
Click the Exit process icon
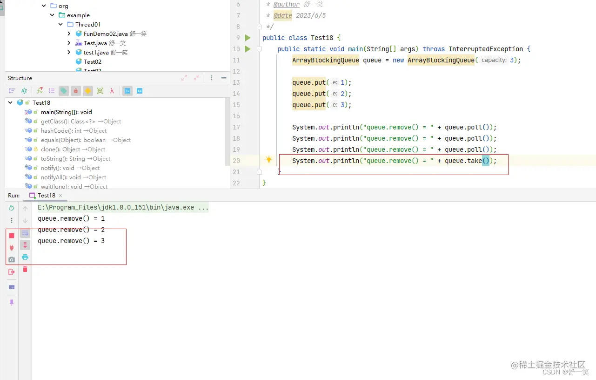click(x=12, y=272)
